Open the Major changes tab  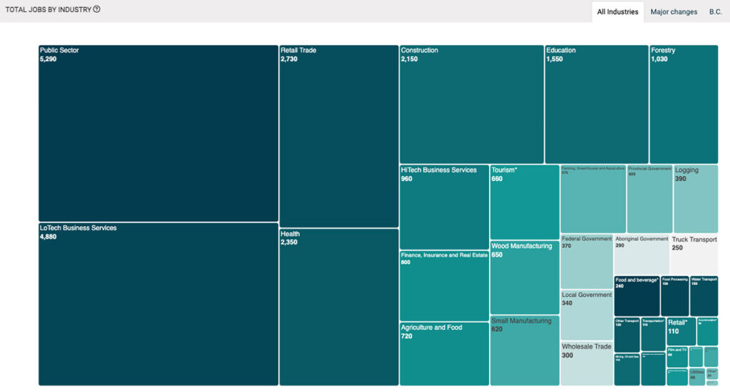click(x=674, y=11)
